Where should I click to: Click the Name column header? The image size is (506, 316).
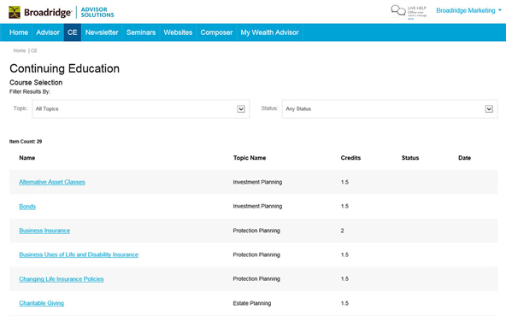27,158
